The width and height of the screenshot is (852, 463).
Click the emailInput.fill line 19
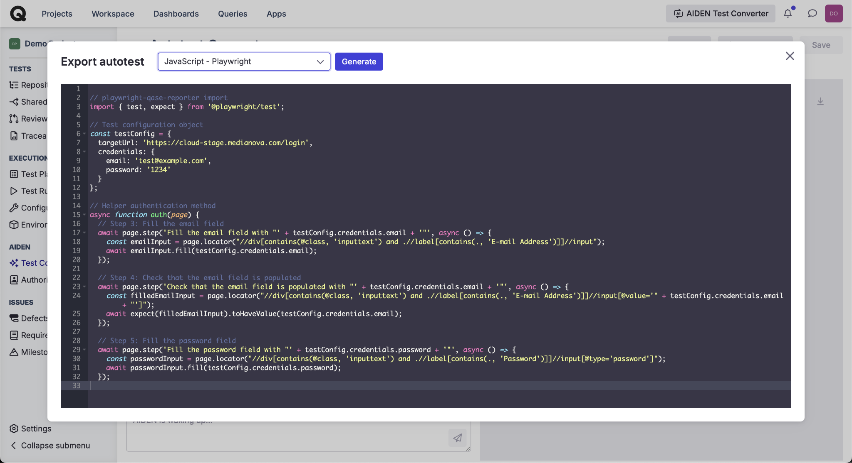pos(211,251)
